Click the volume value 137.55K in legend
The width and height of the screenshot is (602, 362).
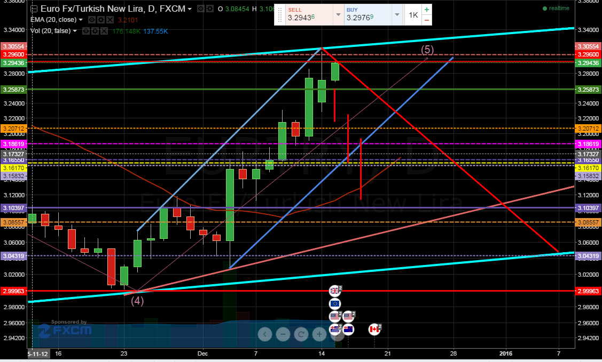pos(155,31)
